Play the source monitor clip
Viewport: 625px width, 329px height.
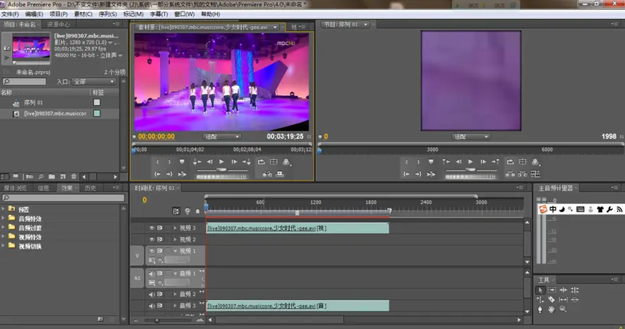click(x=222, y=162)
